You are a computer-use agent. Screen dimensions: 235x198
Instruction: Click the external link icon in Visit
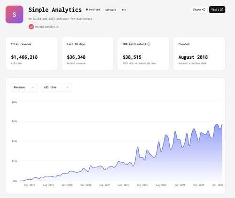point(221,9)
